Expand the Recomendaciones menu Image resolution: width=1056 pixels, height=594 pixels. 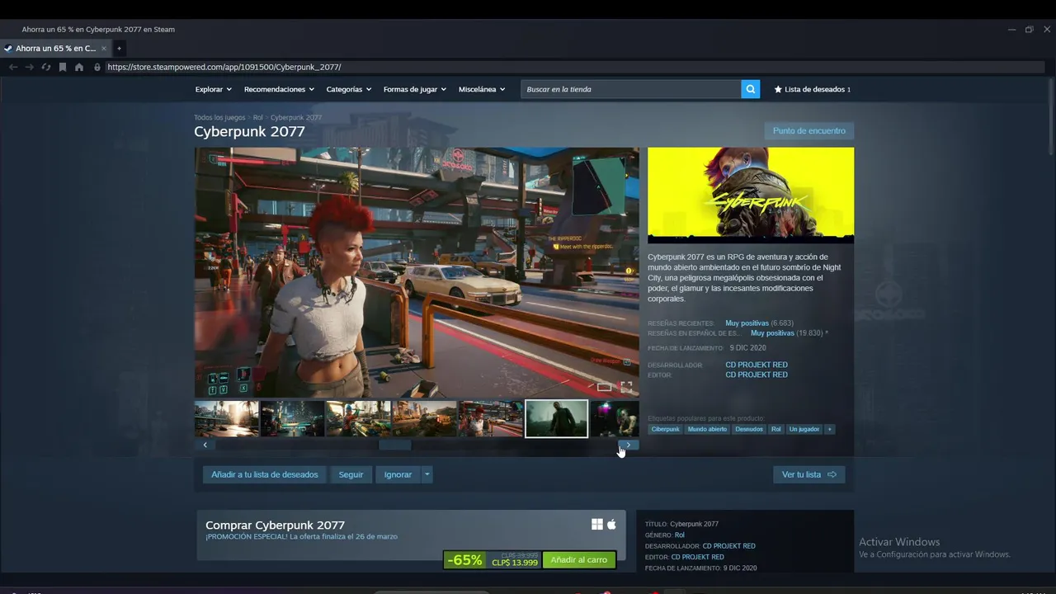[x=279, y=89]
